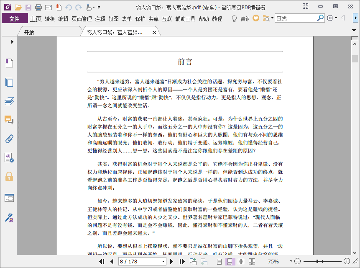Open the 帮助 tab
Viewport: 360px width, 268px height.
[204, 18]
